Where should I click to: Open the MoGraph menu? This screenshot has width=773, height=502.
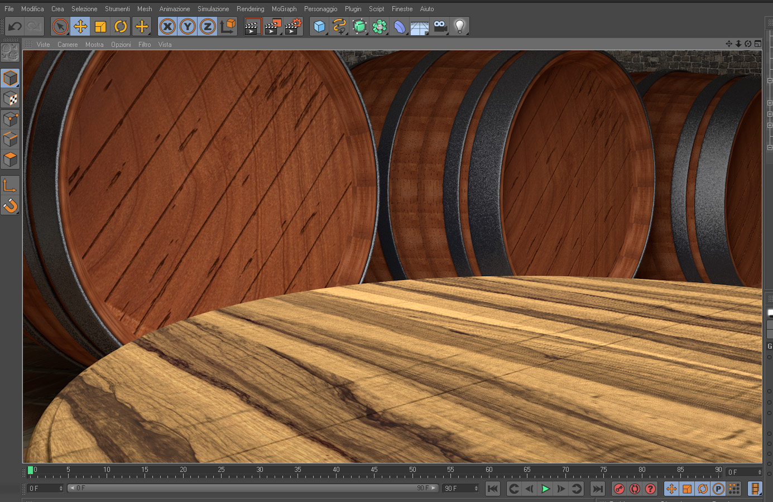284,9
